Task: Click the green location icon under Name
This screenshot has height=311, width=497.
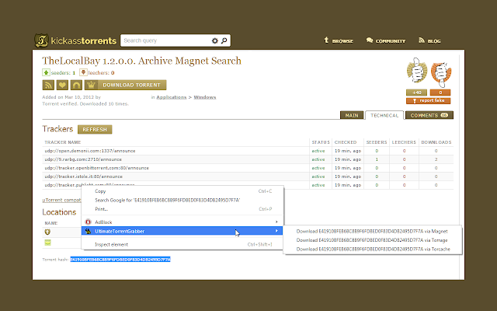Action: pyautogui.click(x=47, y=243)
